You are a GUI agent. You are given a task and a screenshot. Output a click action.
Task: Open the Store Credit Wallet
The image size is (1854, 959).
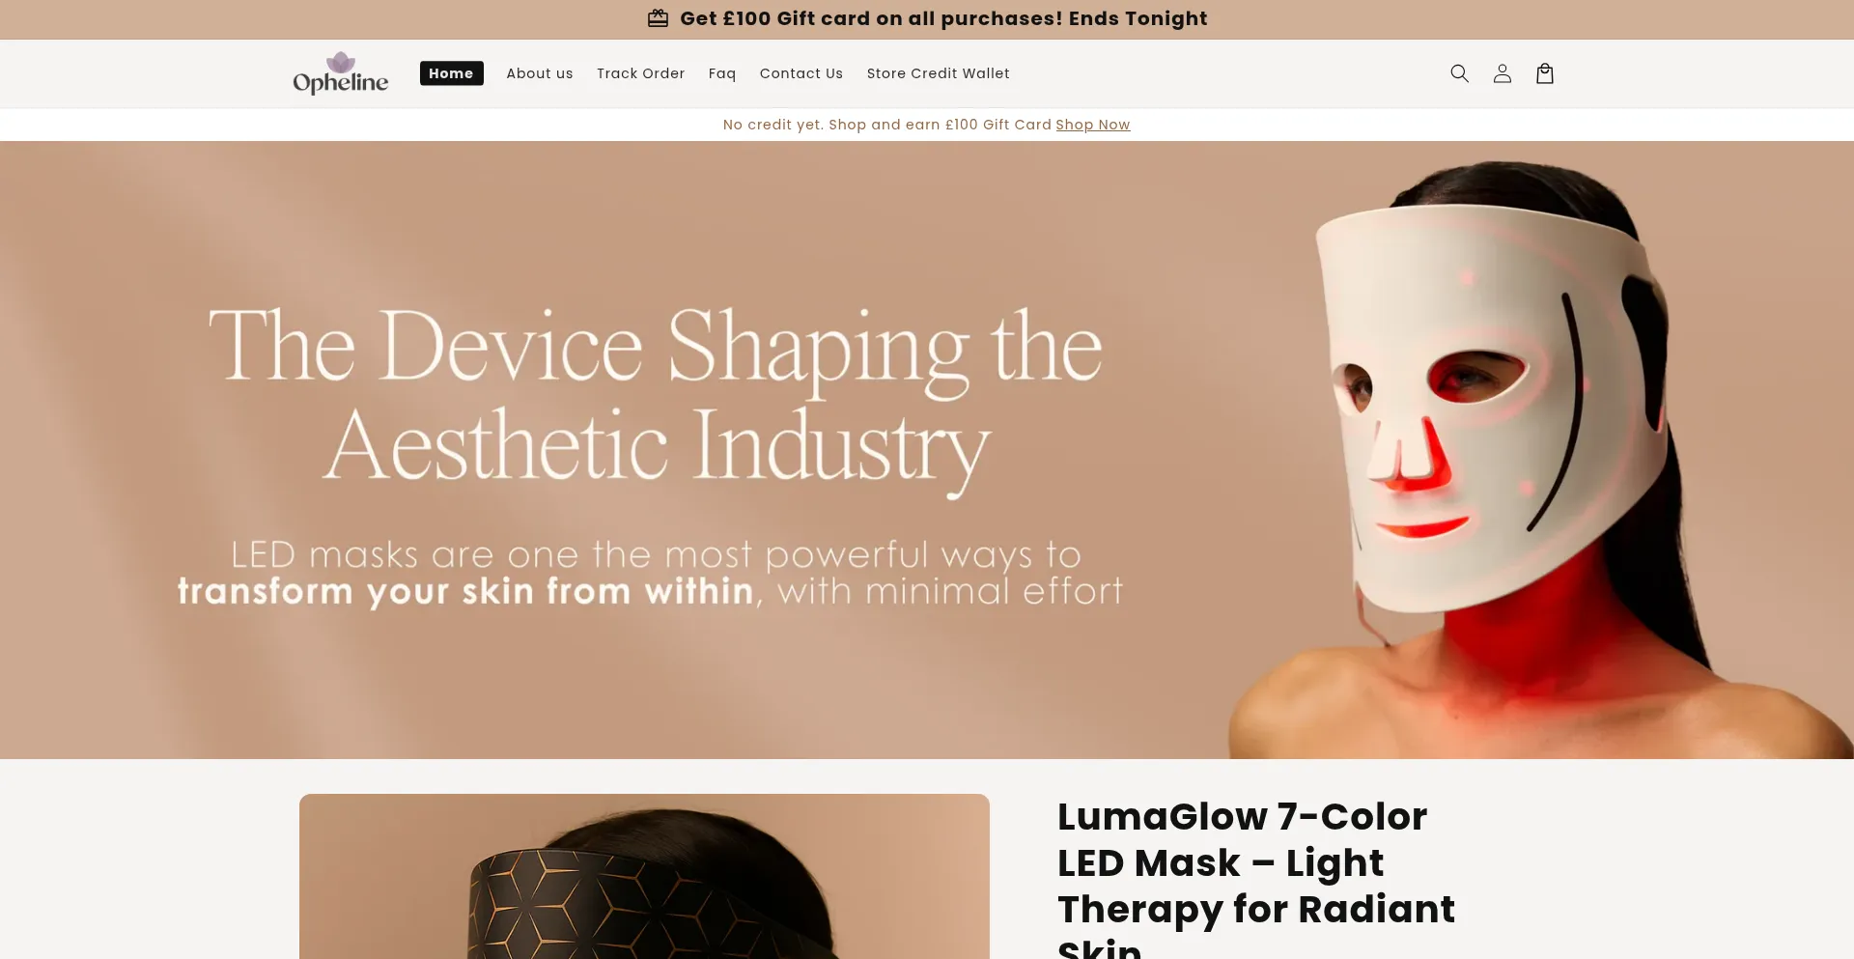click(938, 73)
